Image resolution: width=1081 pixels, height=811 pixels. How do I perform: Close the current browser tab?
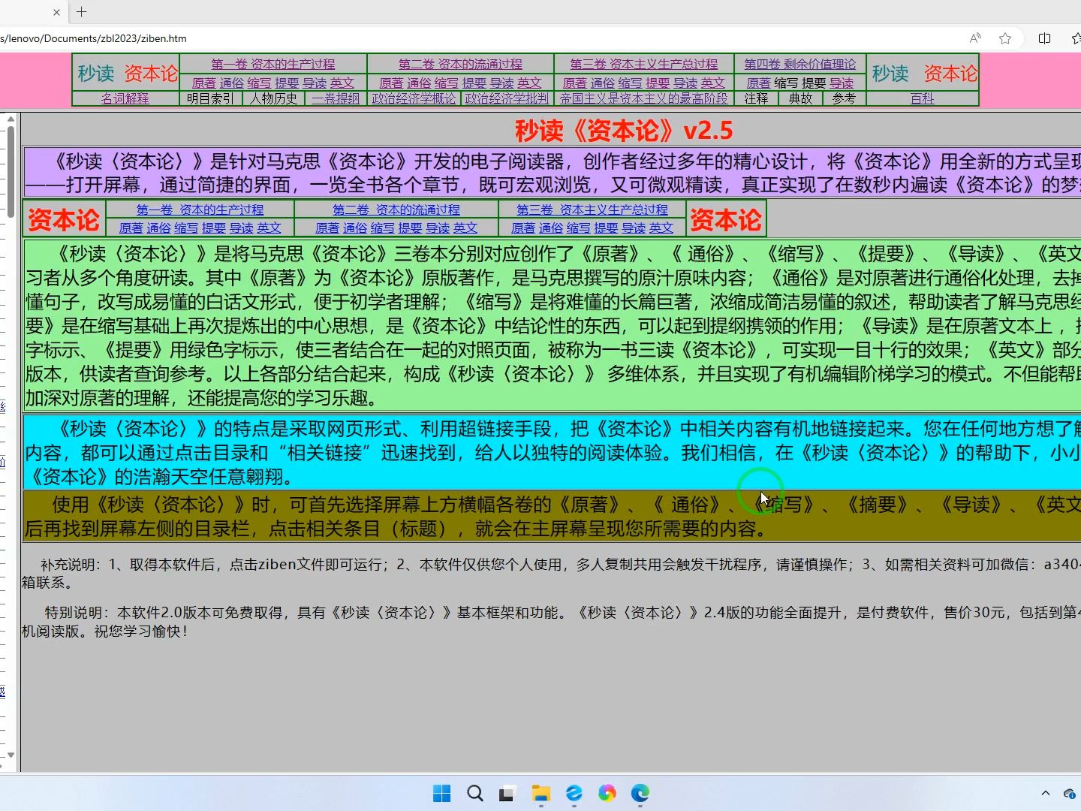tap(57, 12)
